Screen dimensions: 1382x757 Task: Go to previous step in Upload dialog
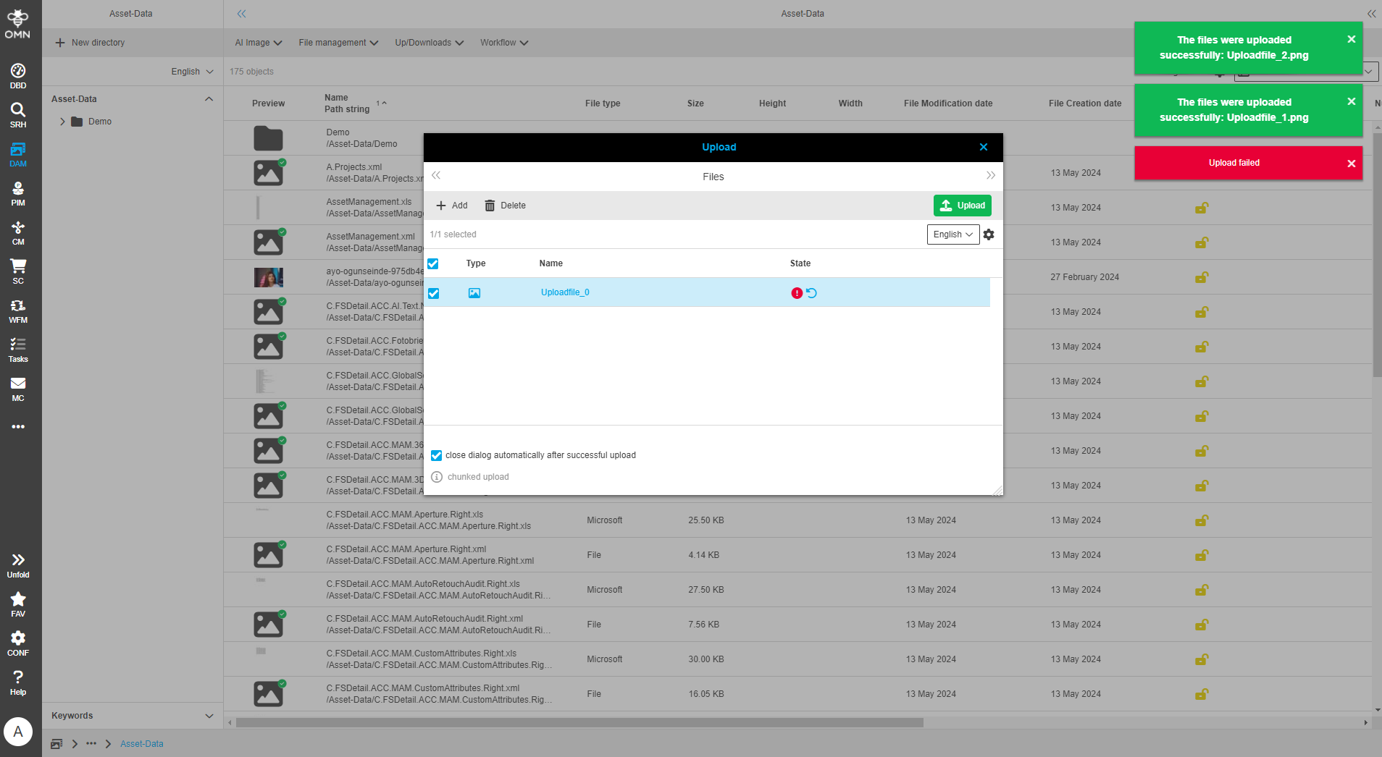click(436, 176)
